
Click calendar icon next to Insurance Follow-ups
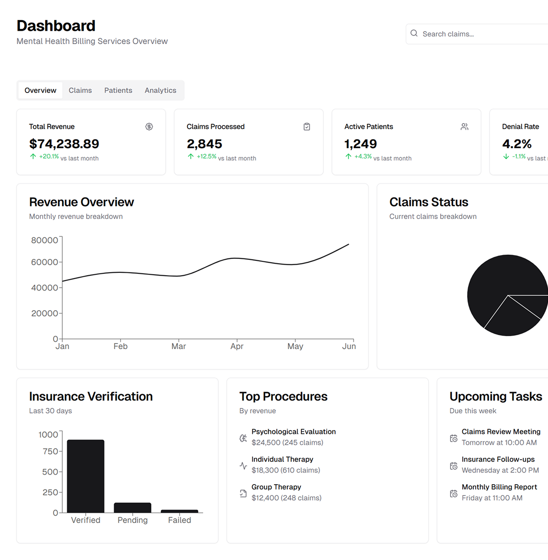[x=454, y=466]
